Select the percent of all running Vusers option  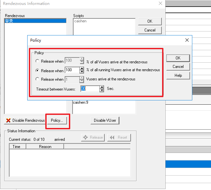pyautogui.click(x=37, y=71)
